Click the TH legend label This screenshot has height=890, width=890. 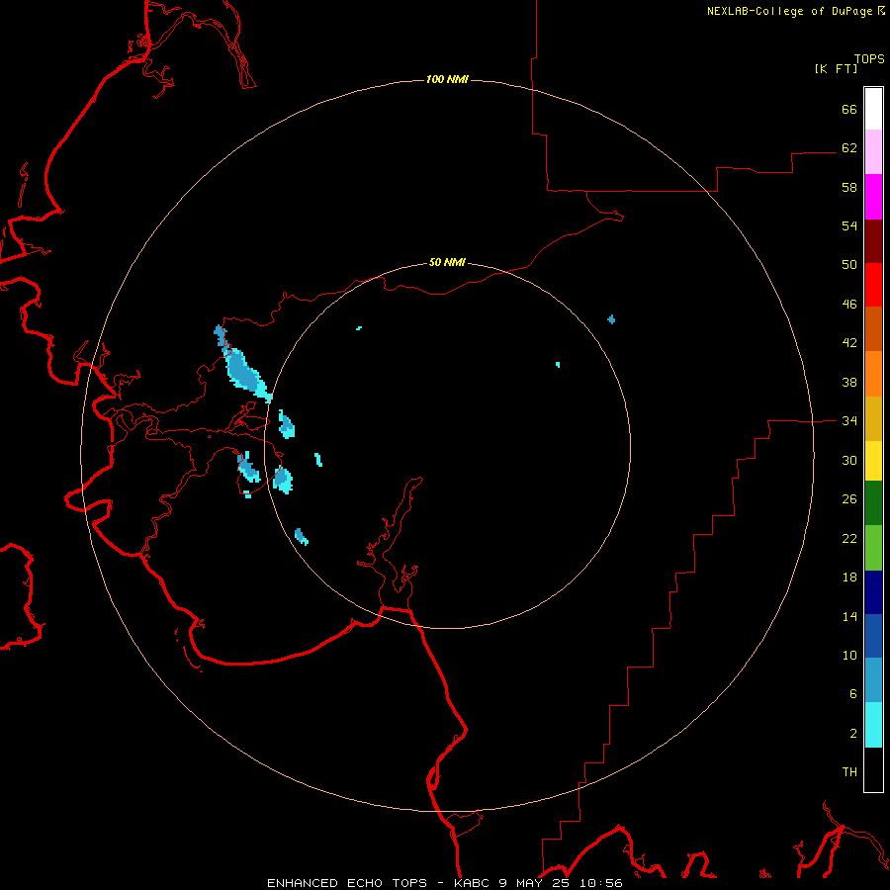coord(849,772)
